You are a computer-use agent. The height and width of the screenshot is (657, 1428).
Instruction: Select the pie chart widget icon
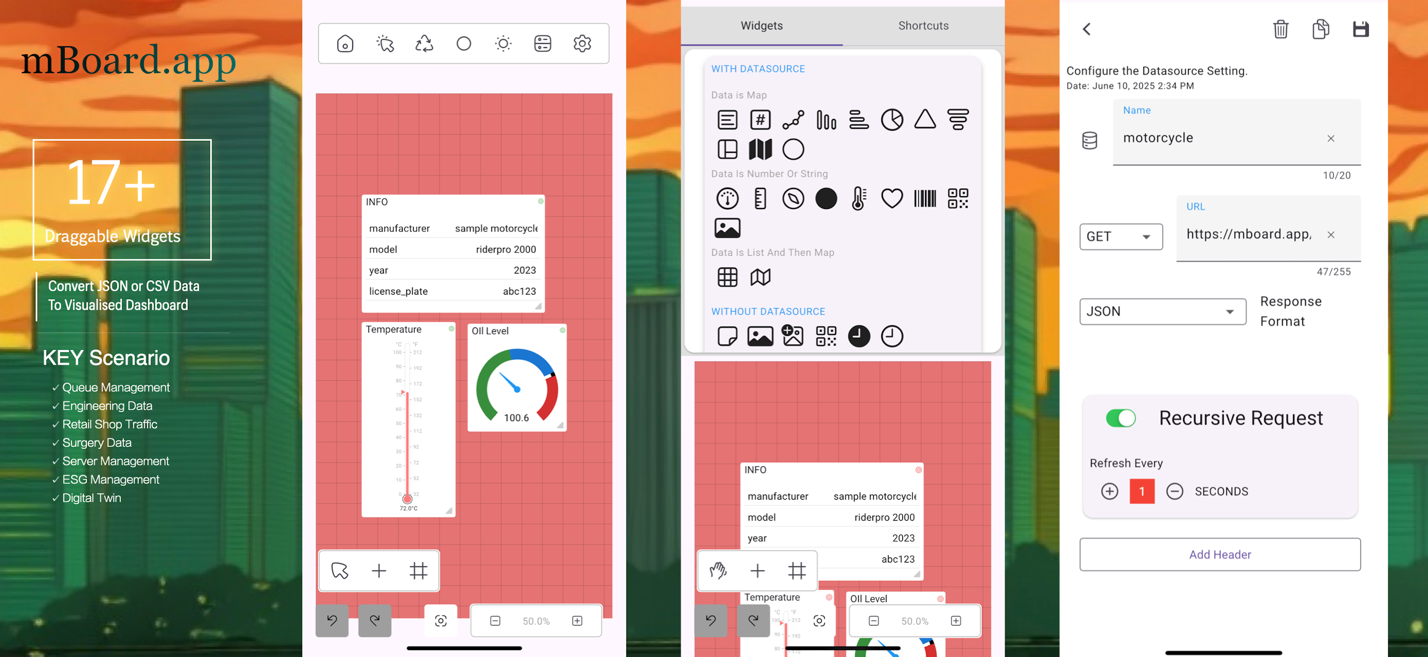click(891, 119)
